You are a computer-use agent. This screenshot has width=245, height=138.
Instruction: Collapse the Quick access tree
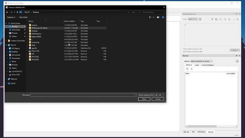point(6,23)
